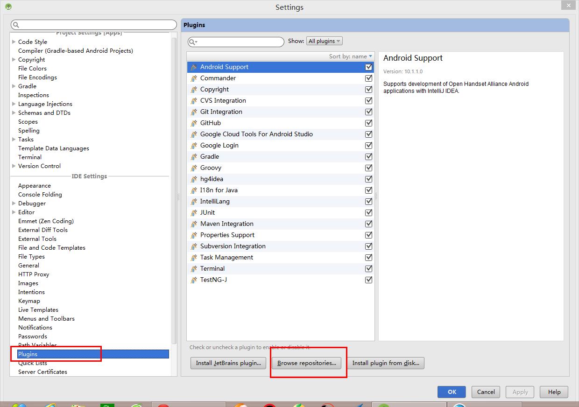This screenshot has width=579, height=407.
Task: Click the Git Integration plugin icon
Action: click(194, 112)
